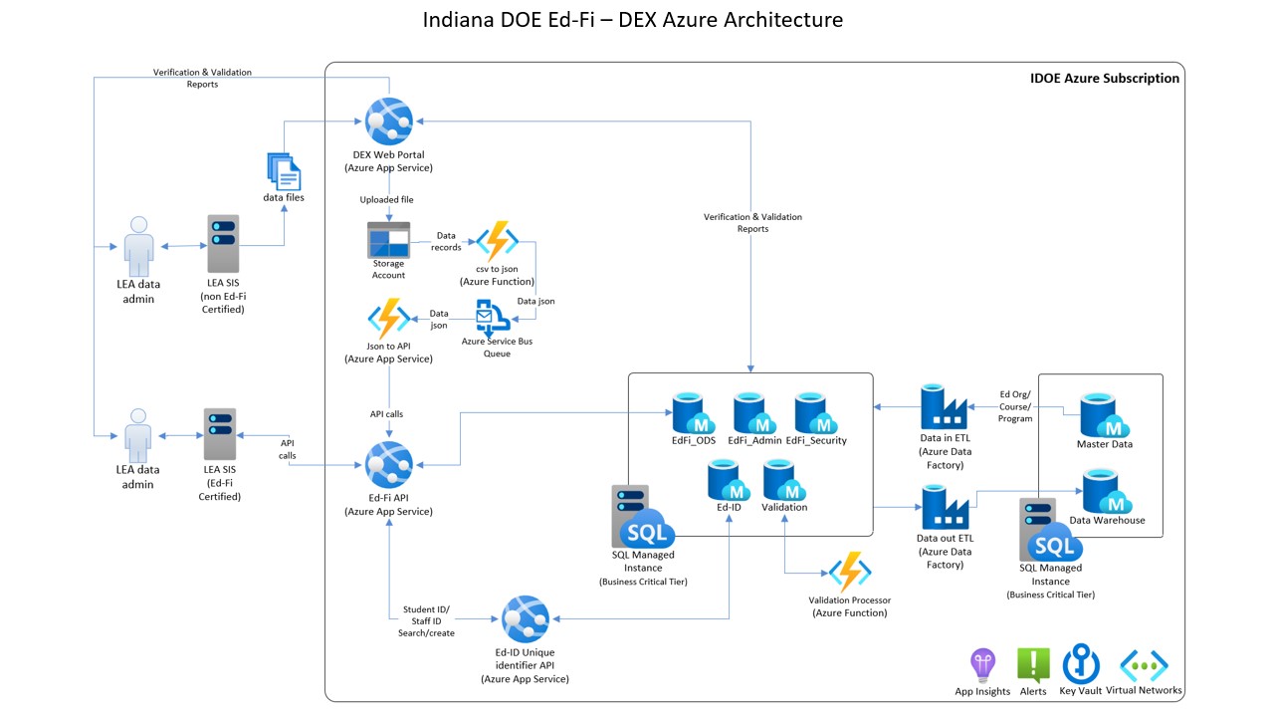Screen dimensions: 1274x717
Task: Click the Ed-ID database icon
Action: click(x=729, y=479)
